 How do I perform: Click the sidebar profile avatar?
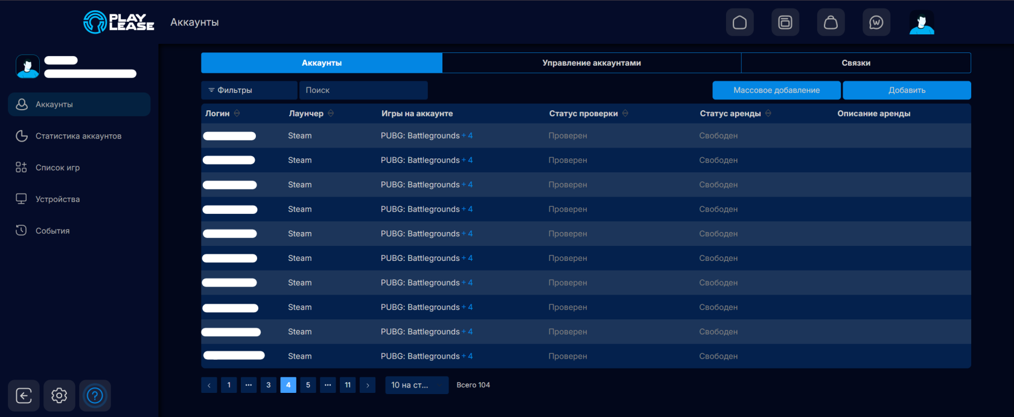28,66
